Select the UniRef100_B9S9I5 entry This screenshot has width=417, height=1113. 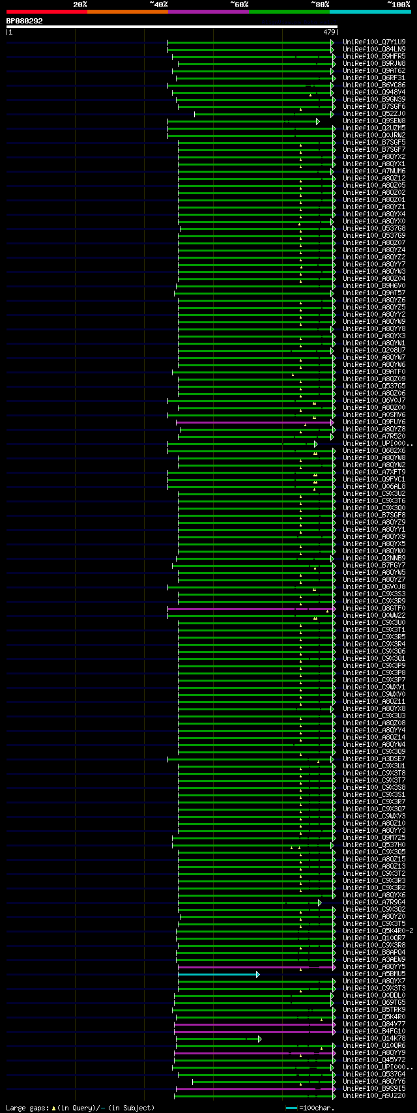click(374, 1088)
